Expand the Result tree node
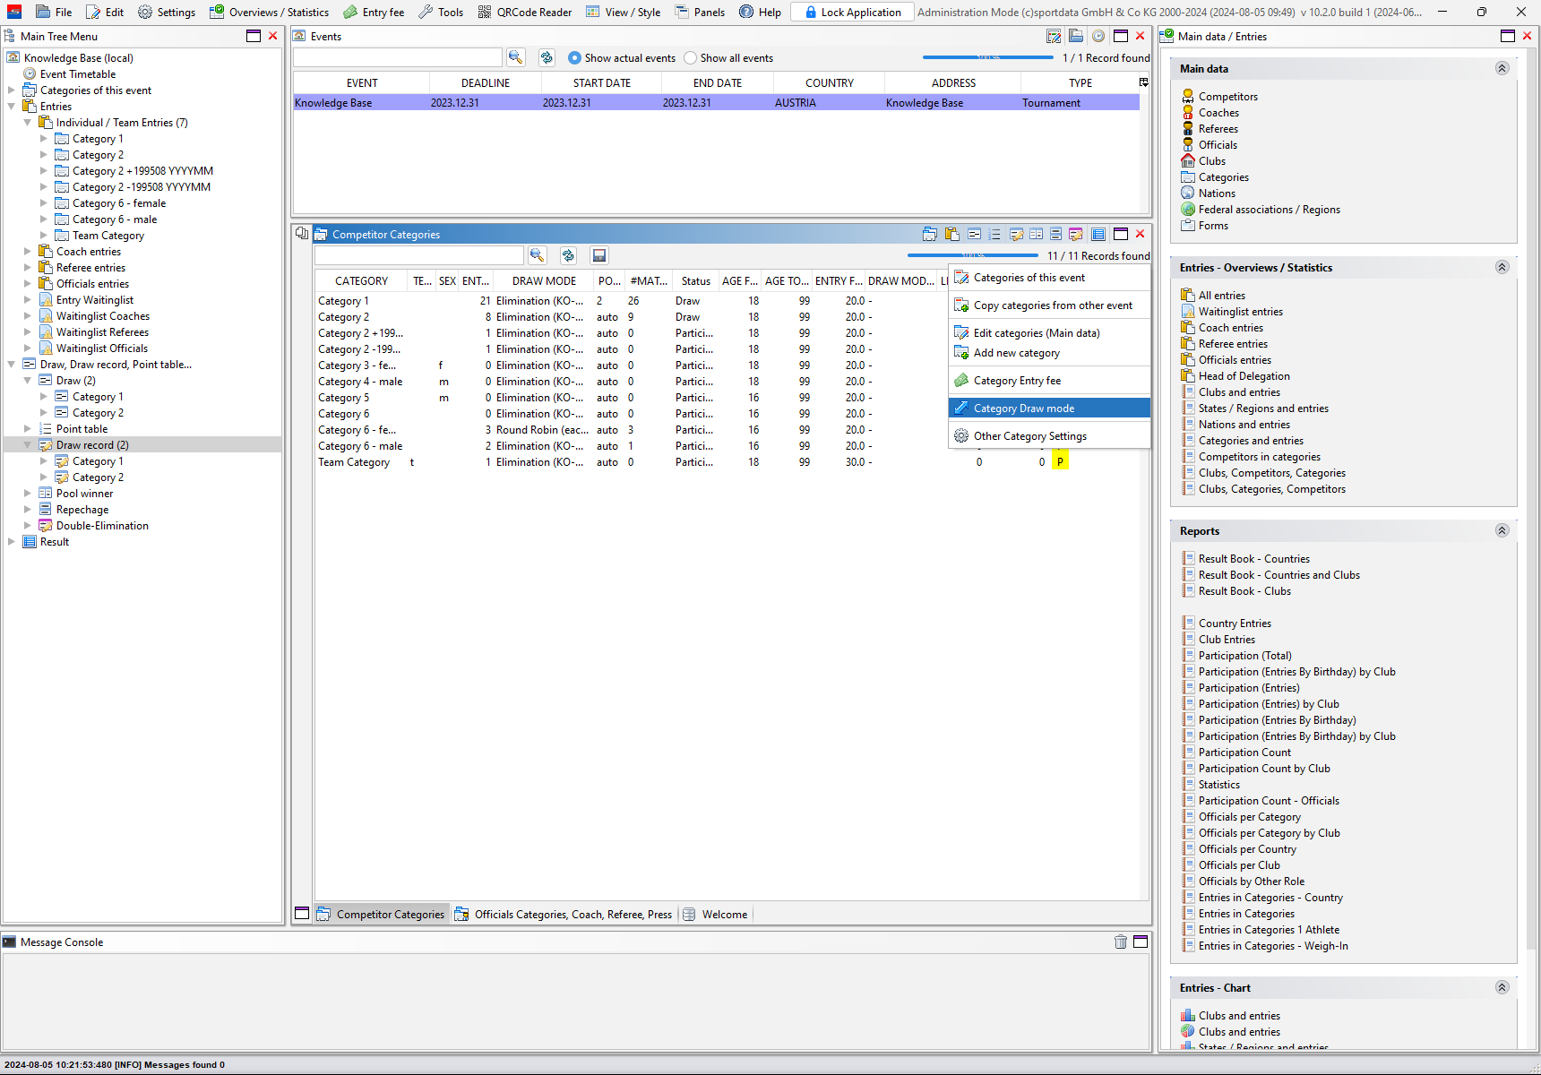The image size is (1541, 1075). pos(12,542)
